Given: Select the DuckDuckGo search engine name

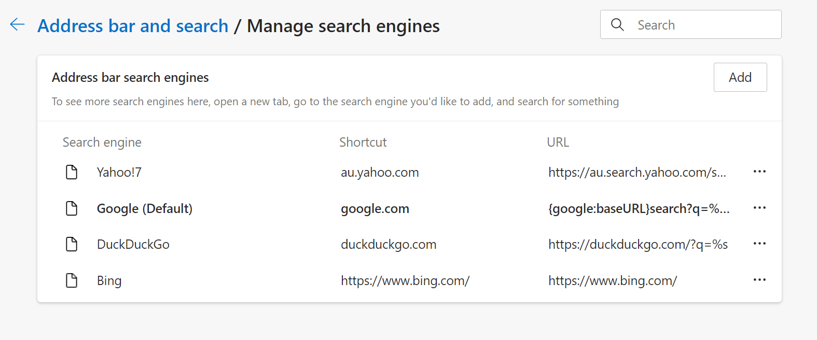Looking at the screenshot, I should click(x=133, y=245).
